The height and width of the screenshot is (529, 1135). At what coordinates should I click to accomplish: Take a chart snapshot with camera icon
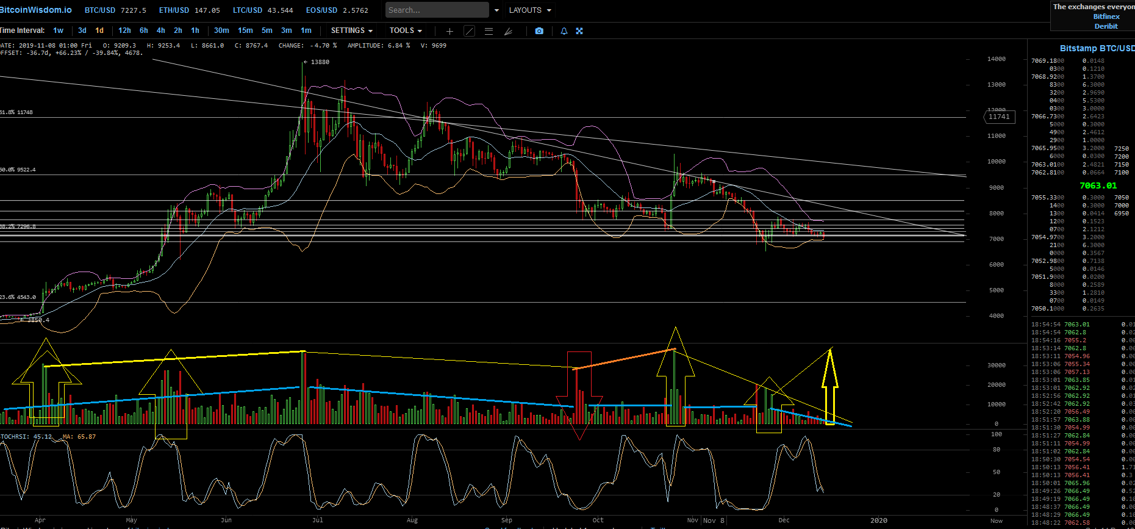point(539,31)
